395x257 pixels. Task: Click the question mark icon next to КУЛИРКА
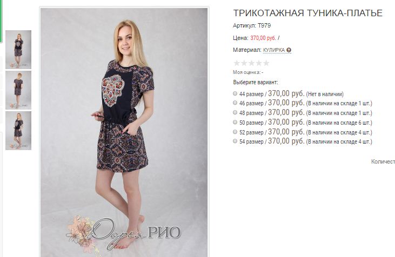(289, 50)
